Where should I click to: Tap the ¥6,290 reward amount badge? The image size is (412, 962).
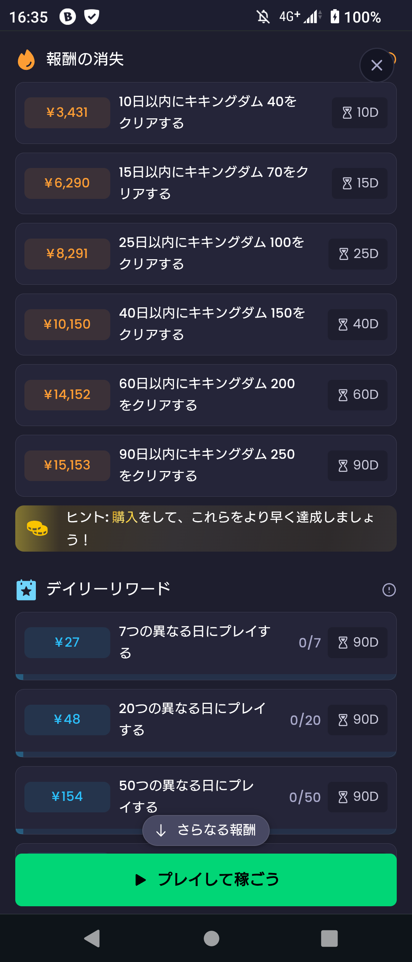click(x=67, y=183)
